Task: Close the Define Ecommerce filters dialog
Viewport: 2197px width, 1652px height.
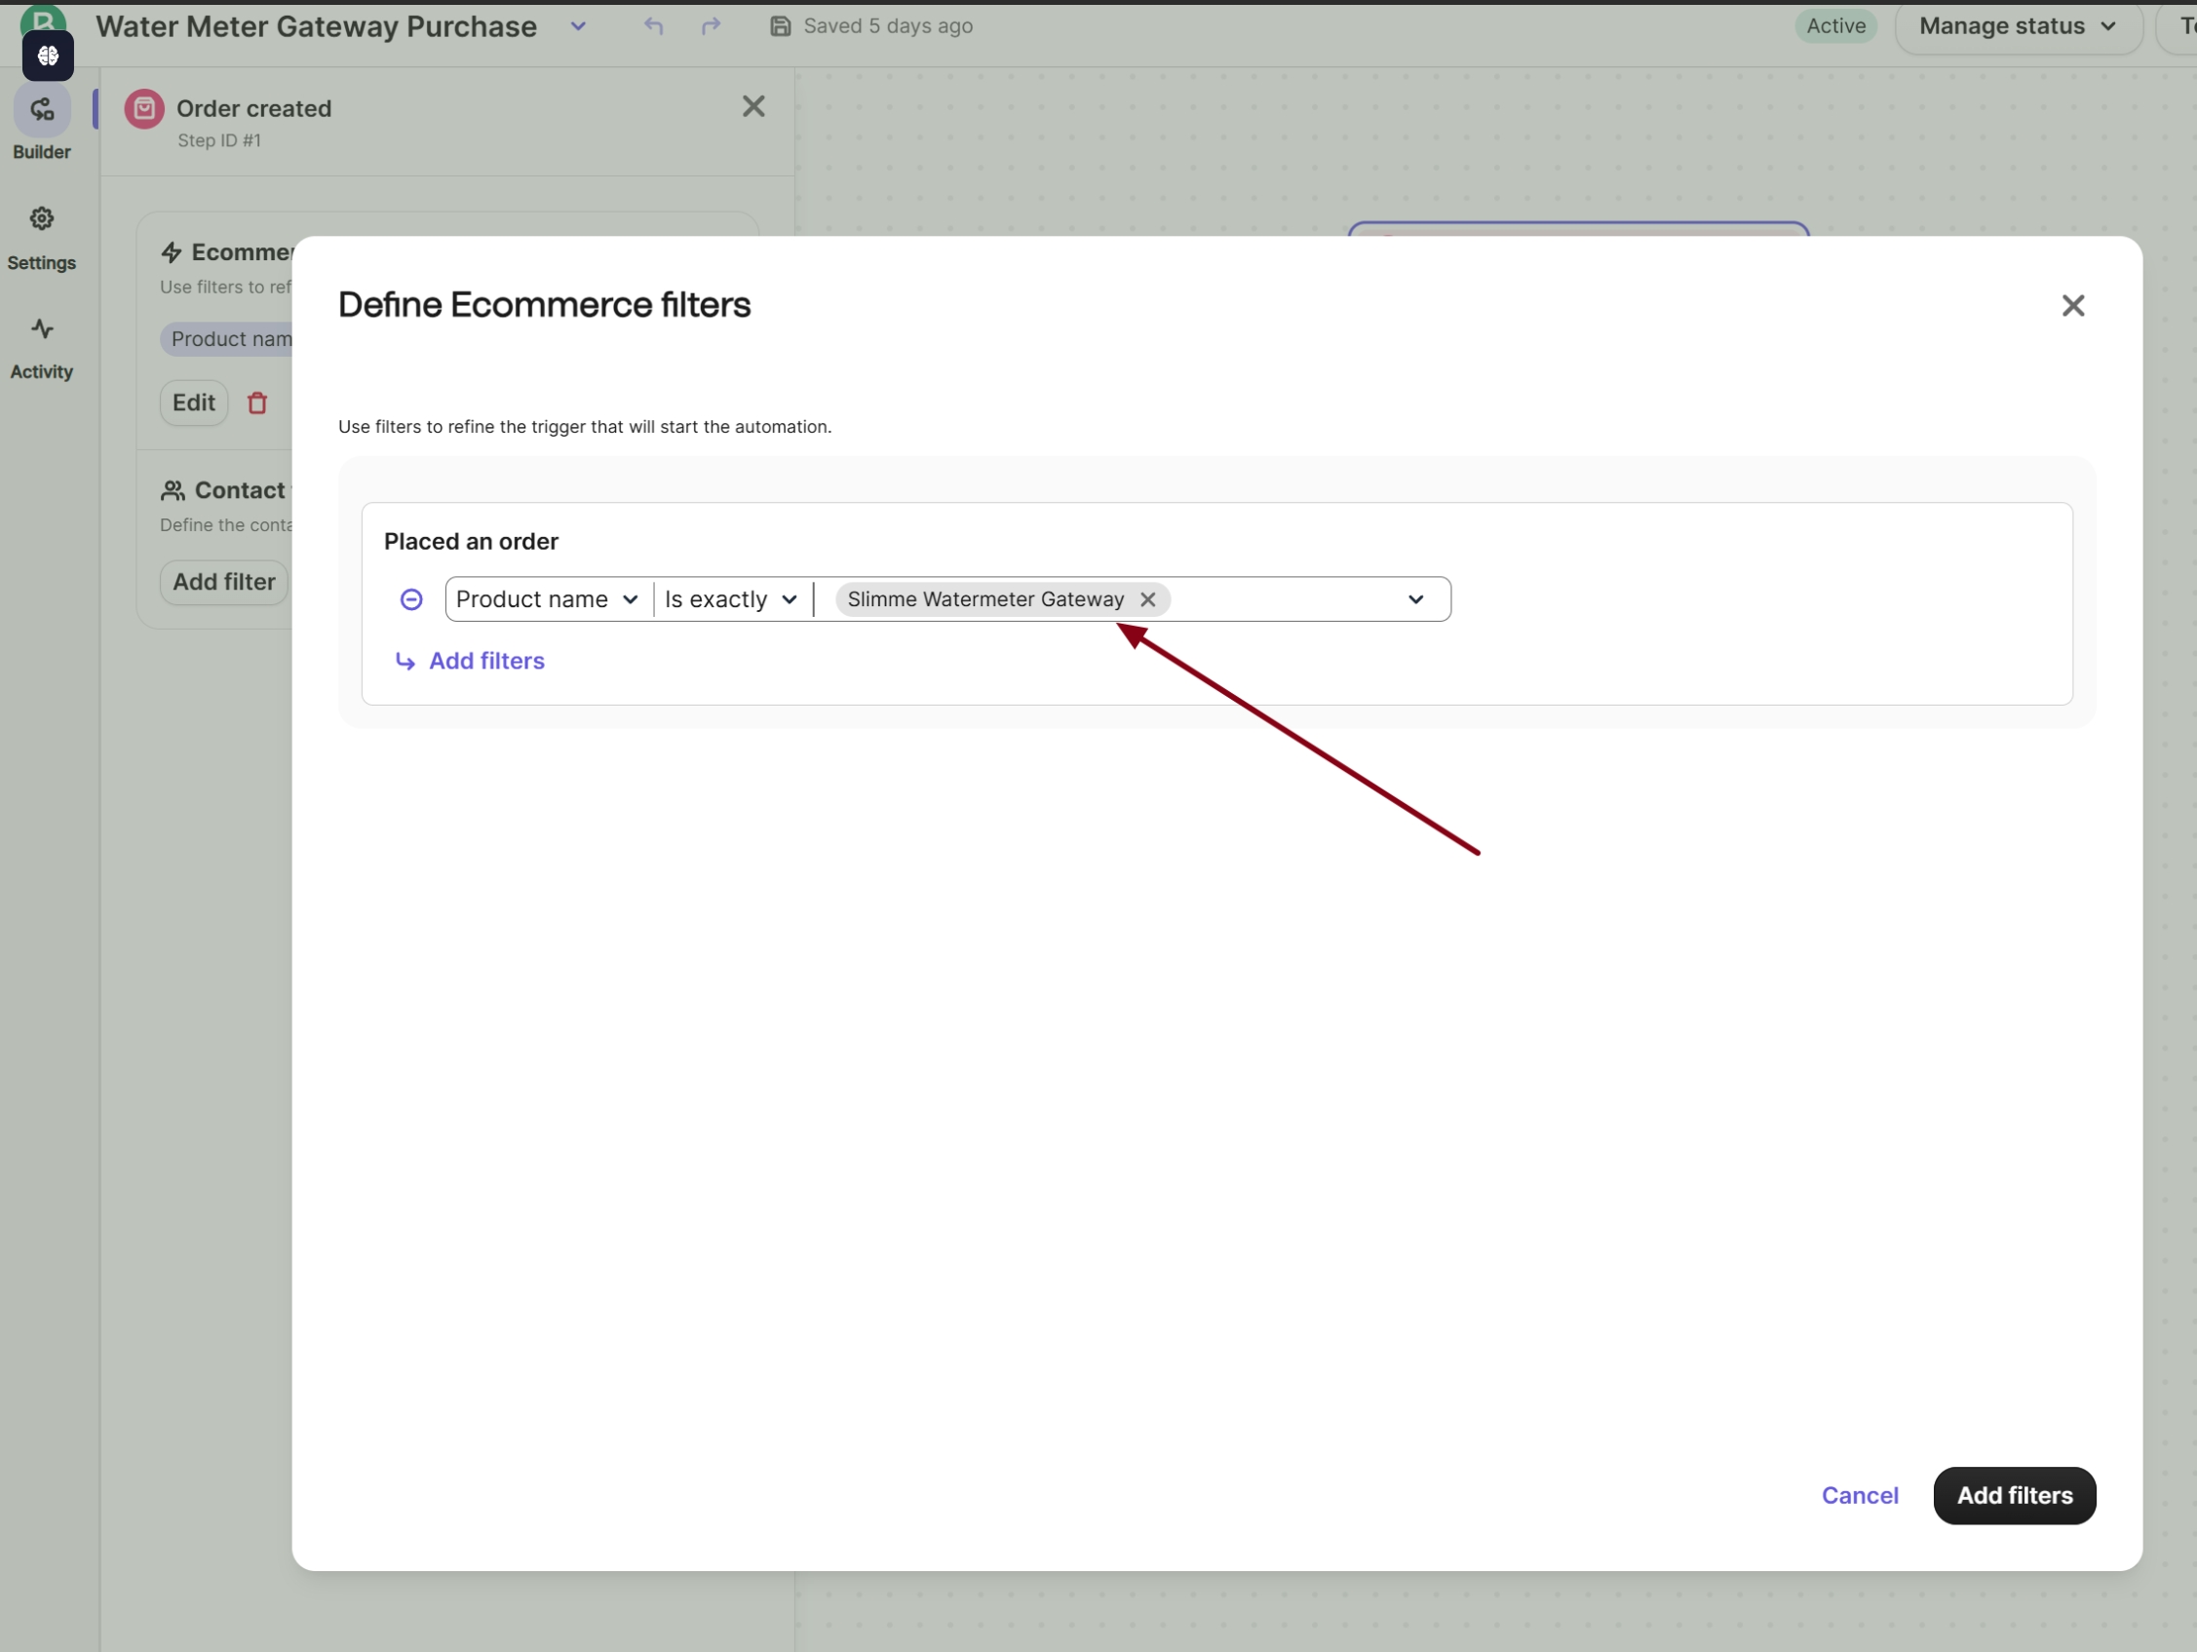Action: point(2073,305)
